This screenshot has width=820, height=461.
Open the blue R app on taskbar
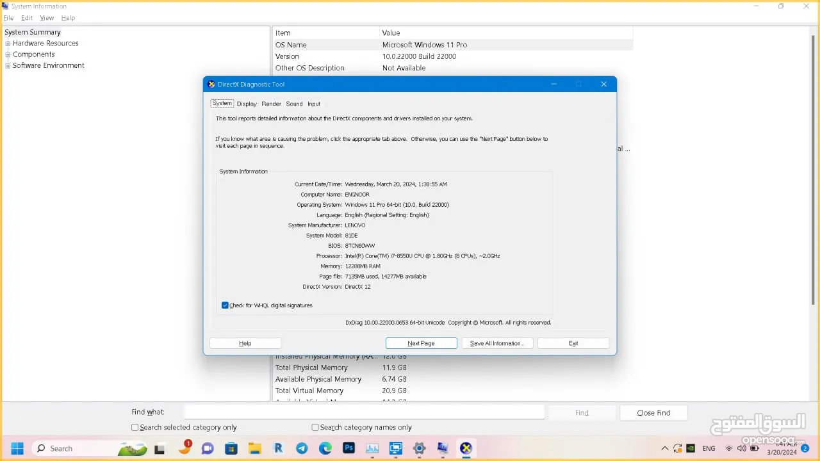pos(278,448)
